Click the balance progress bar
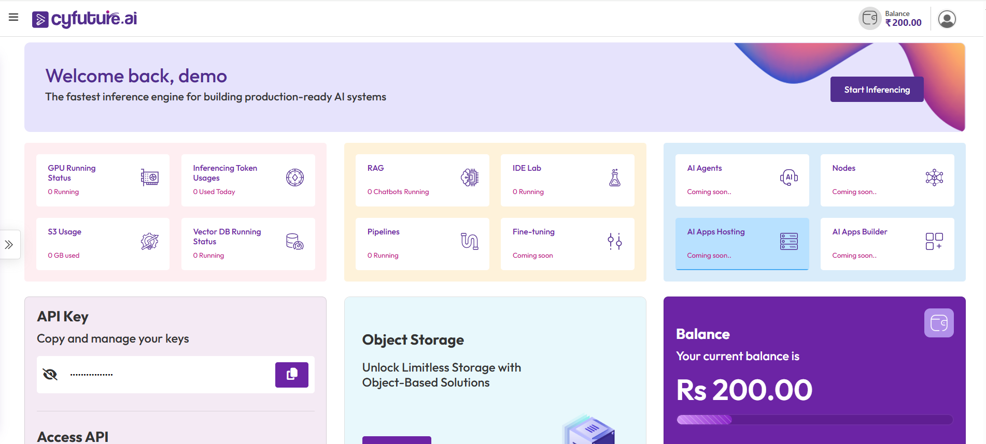Image resolution: width=986 pixels, height=444 pixels. click(814, 420)
